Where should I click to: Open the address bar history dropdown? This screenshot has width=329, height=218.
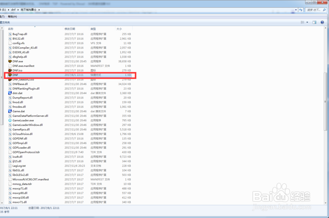[x=296, y=10]
